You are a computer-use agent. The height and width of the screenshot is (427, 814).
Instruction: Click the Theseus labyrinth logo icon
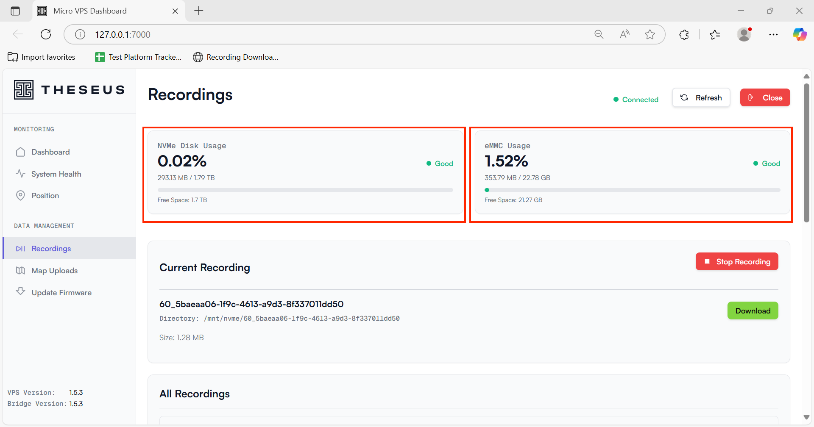click(x=24, y=90)
